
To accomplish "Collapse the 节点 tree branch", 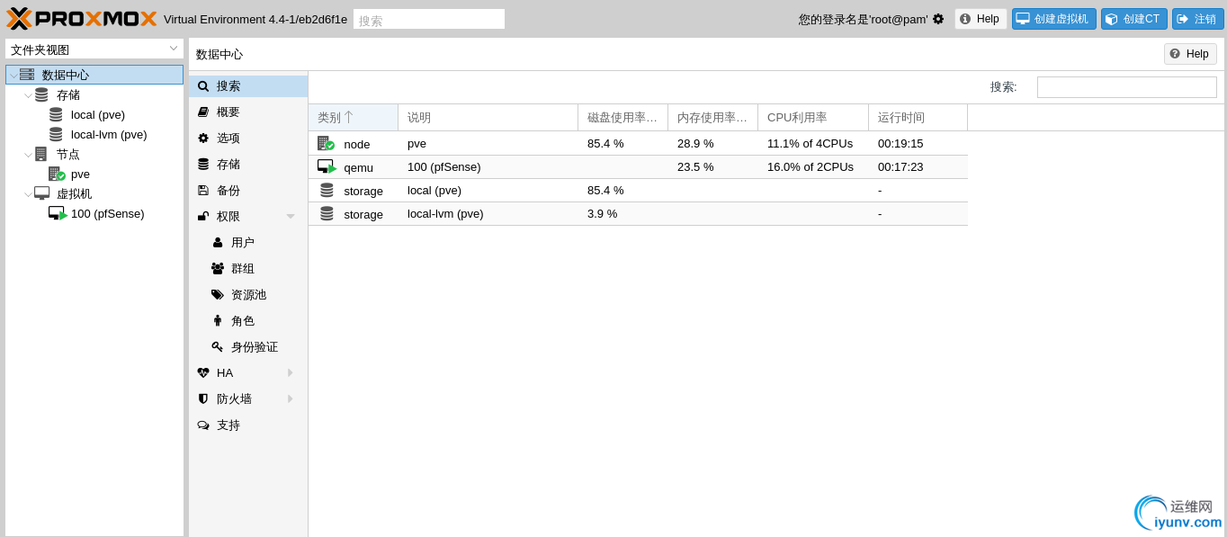I will point(28,154).
